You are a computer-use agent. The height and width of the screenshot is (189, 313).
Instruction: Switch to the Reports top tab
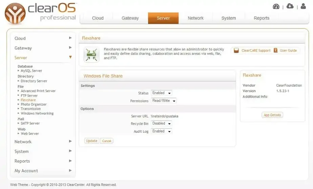262,18
